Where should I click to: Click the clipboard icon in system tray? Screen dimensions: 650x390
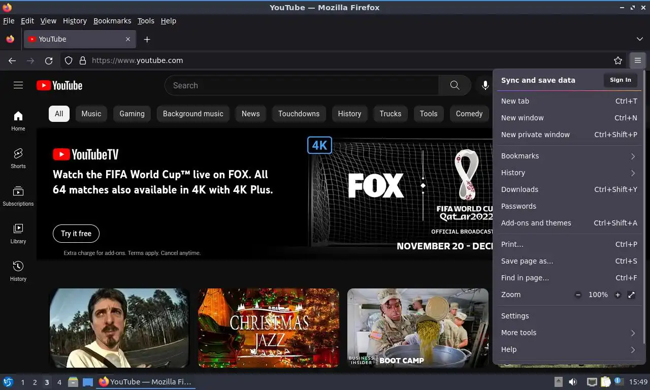[x=605, y=382]
